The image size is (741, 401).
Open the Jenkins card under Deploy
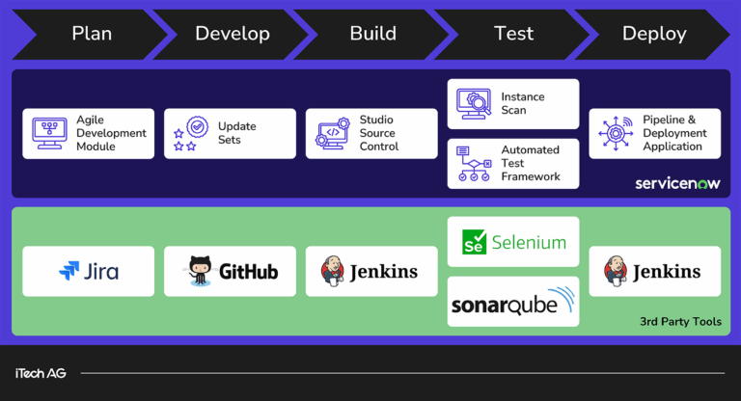coord(655,271)
